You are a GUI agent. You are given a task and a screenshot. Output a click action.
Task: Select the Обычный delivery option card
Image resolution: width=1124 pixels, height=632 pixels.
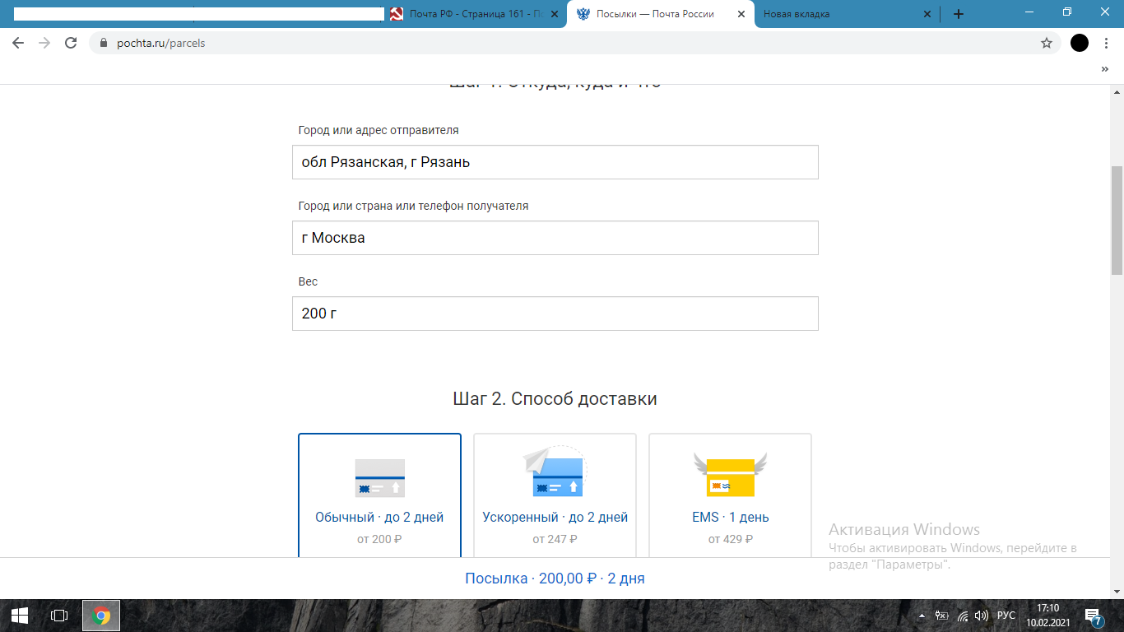[x=379, y=495]
